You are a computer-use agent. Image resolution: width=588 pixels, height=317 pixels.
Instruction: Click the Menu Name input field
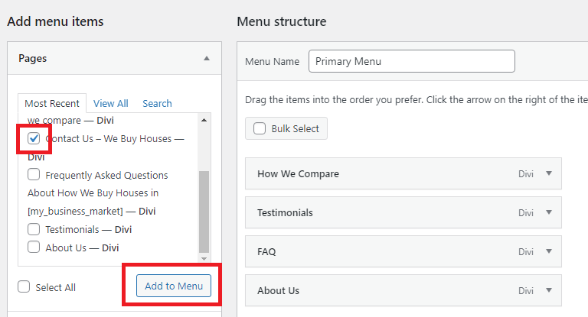(x=412, y=61)
